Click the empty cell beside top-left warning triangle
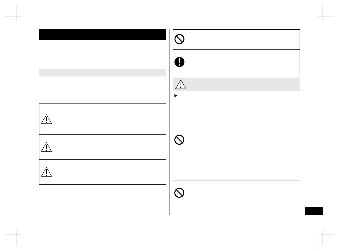This screenshot has height=251, width=339. pos(109,119)
